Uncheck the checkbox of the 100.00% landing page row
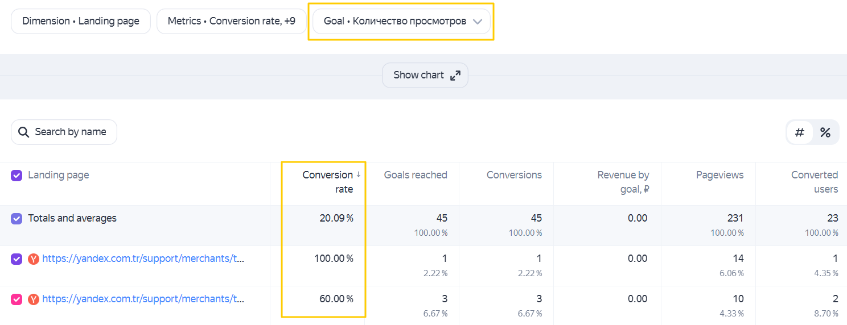 (x=17, y=259)
